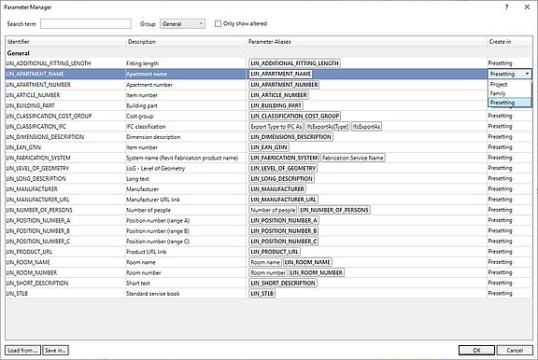Click the Export Type to IFC As alias tag
The width and height of the screenshot is (538, 360).
tap(276, 127)
